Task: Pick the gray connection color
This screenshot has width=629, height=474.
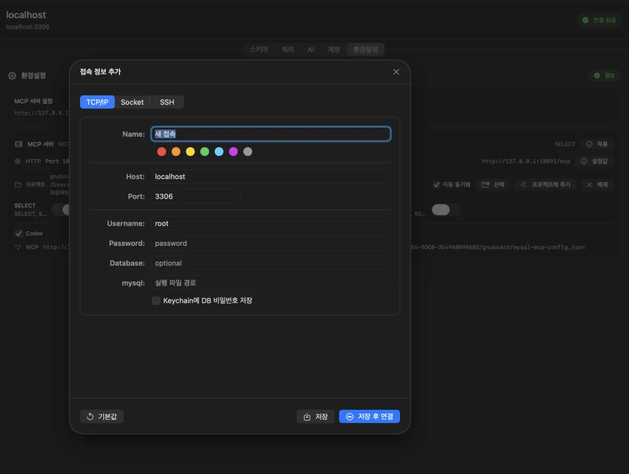Action: tap(248, 152)
